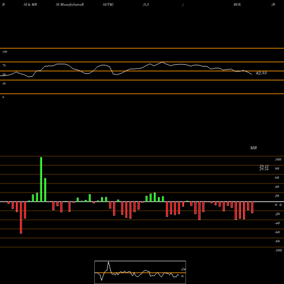
Task: Click the 80 axis label on MR panel
Action: [x=277, y=169]
